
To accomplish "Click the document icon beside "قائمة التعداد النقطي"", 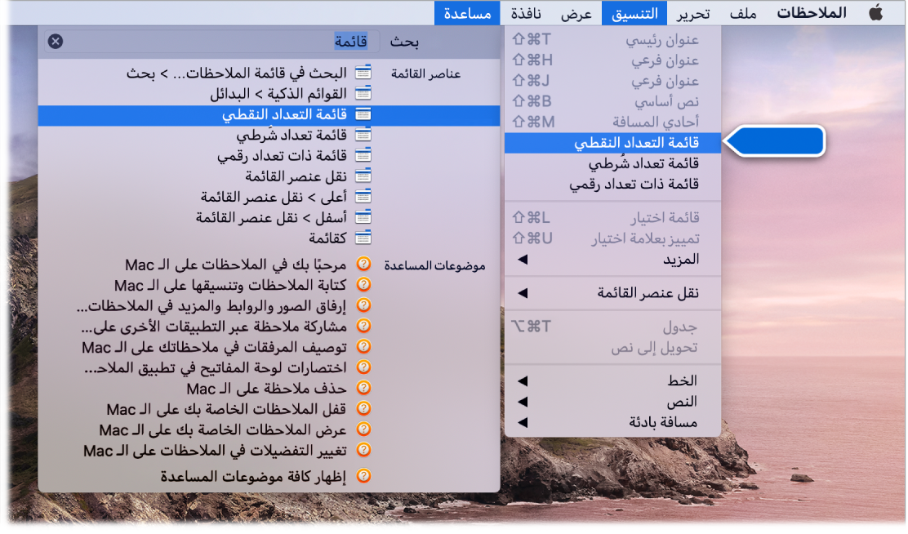I will click(363, 114).
